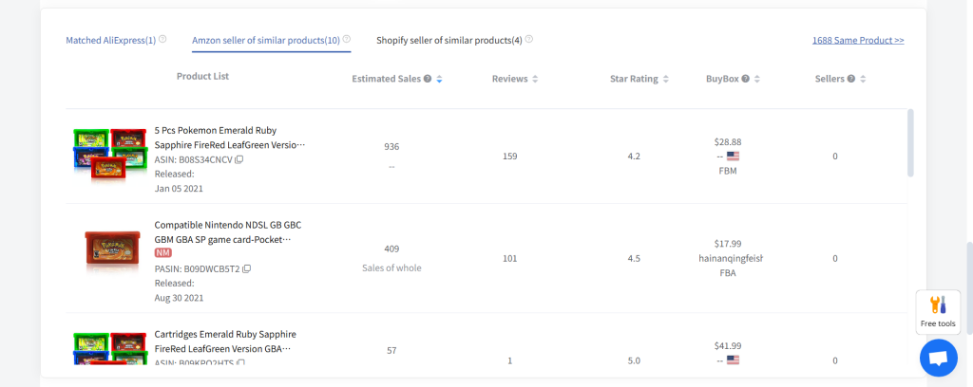Sort by Estimated Sales arrows

[x=439, y=80]
